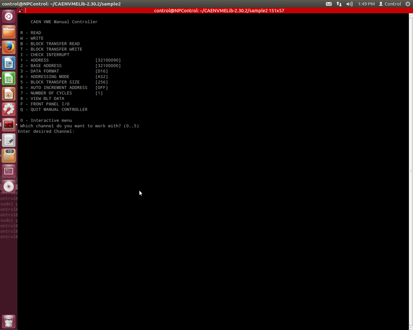Open the sound volume indicator

point(350,4)
